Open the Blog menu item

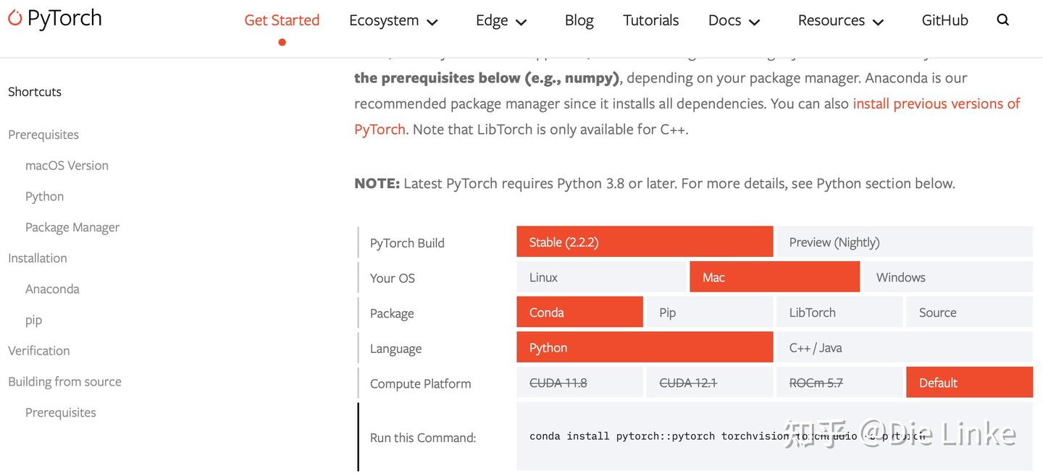coord(579,20)
